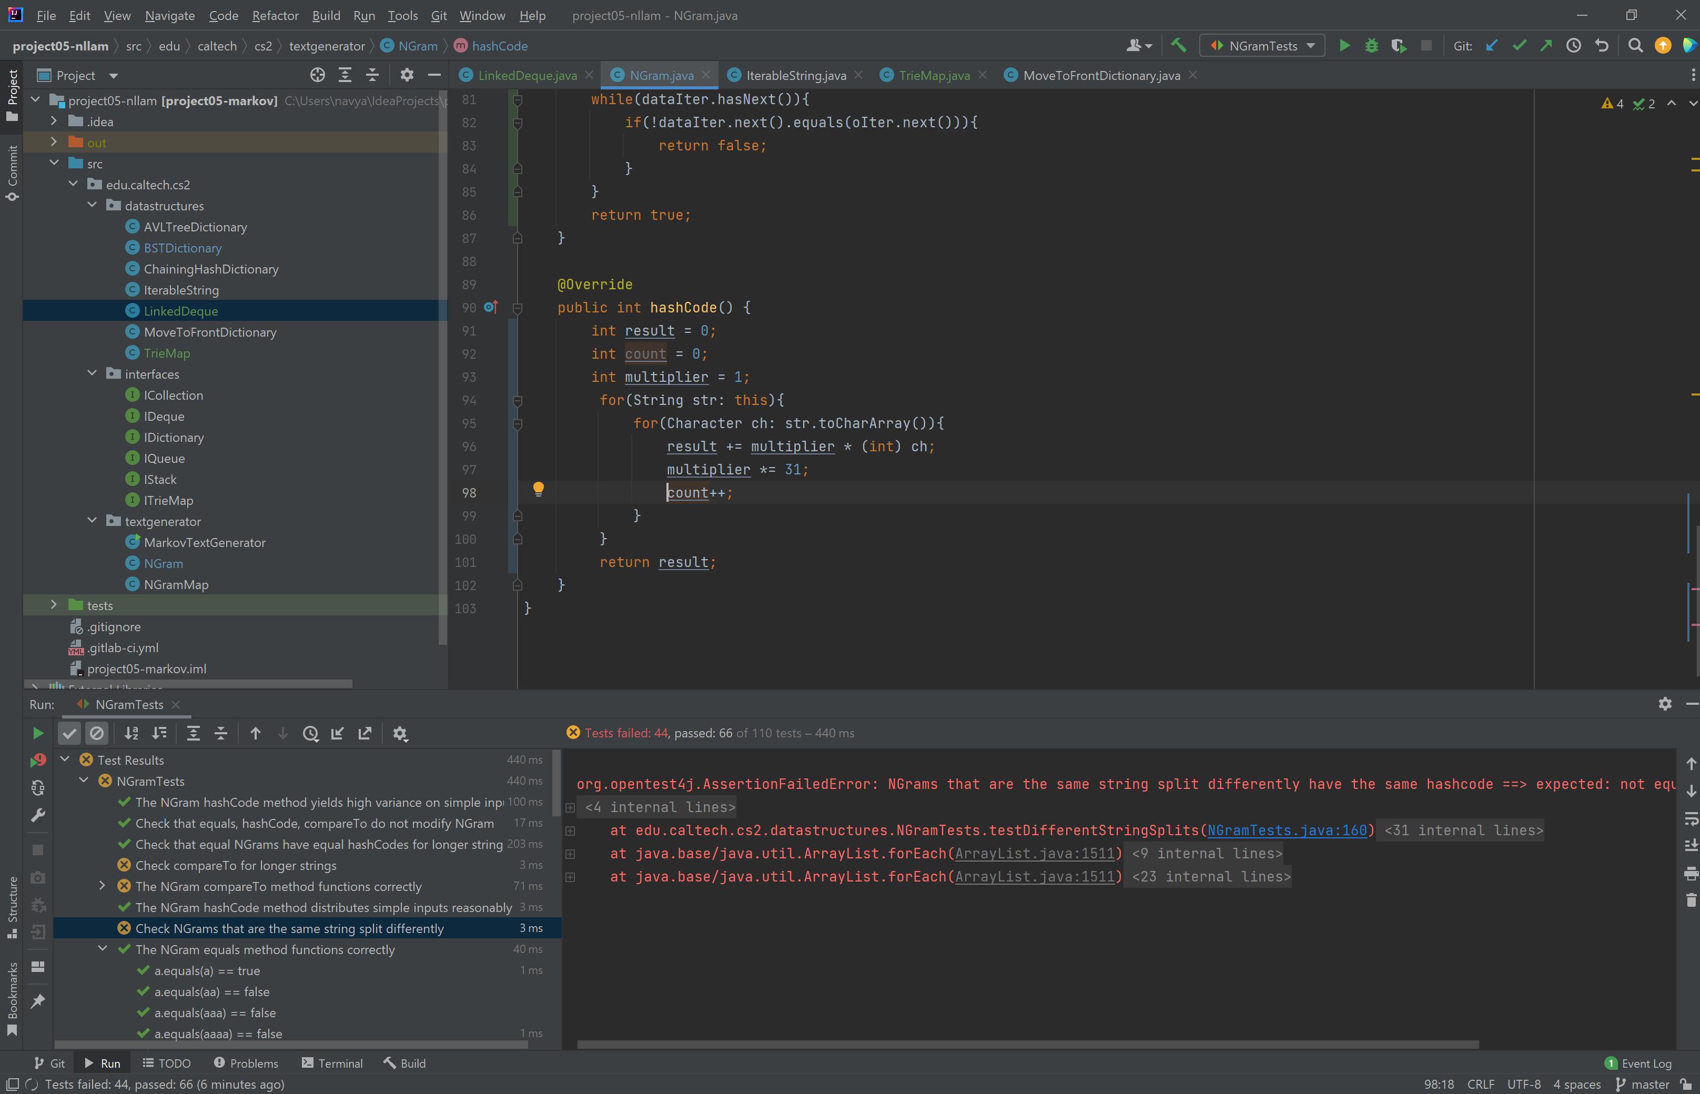Expand the tests folder in project tree
The width and height of the screenshot is (1700, 1094).
tap(54, 605)
